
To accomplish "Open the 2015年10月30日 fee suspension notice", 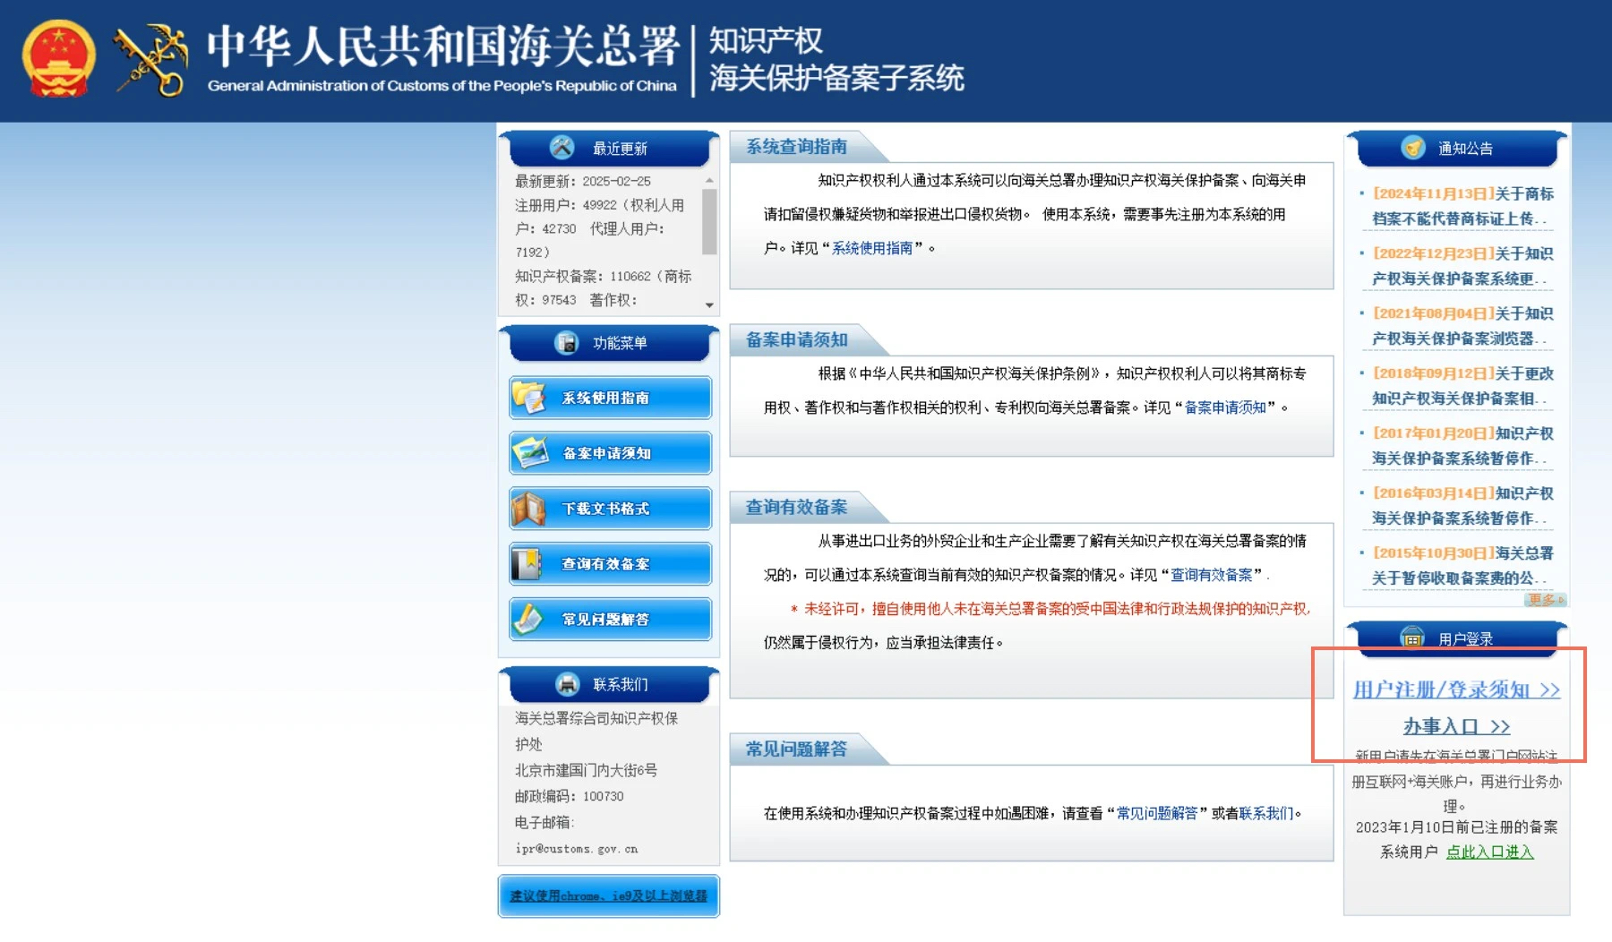I will coord(1462,566).
